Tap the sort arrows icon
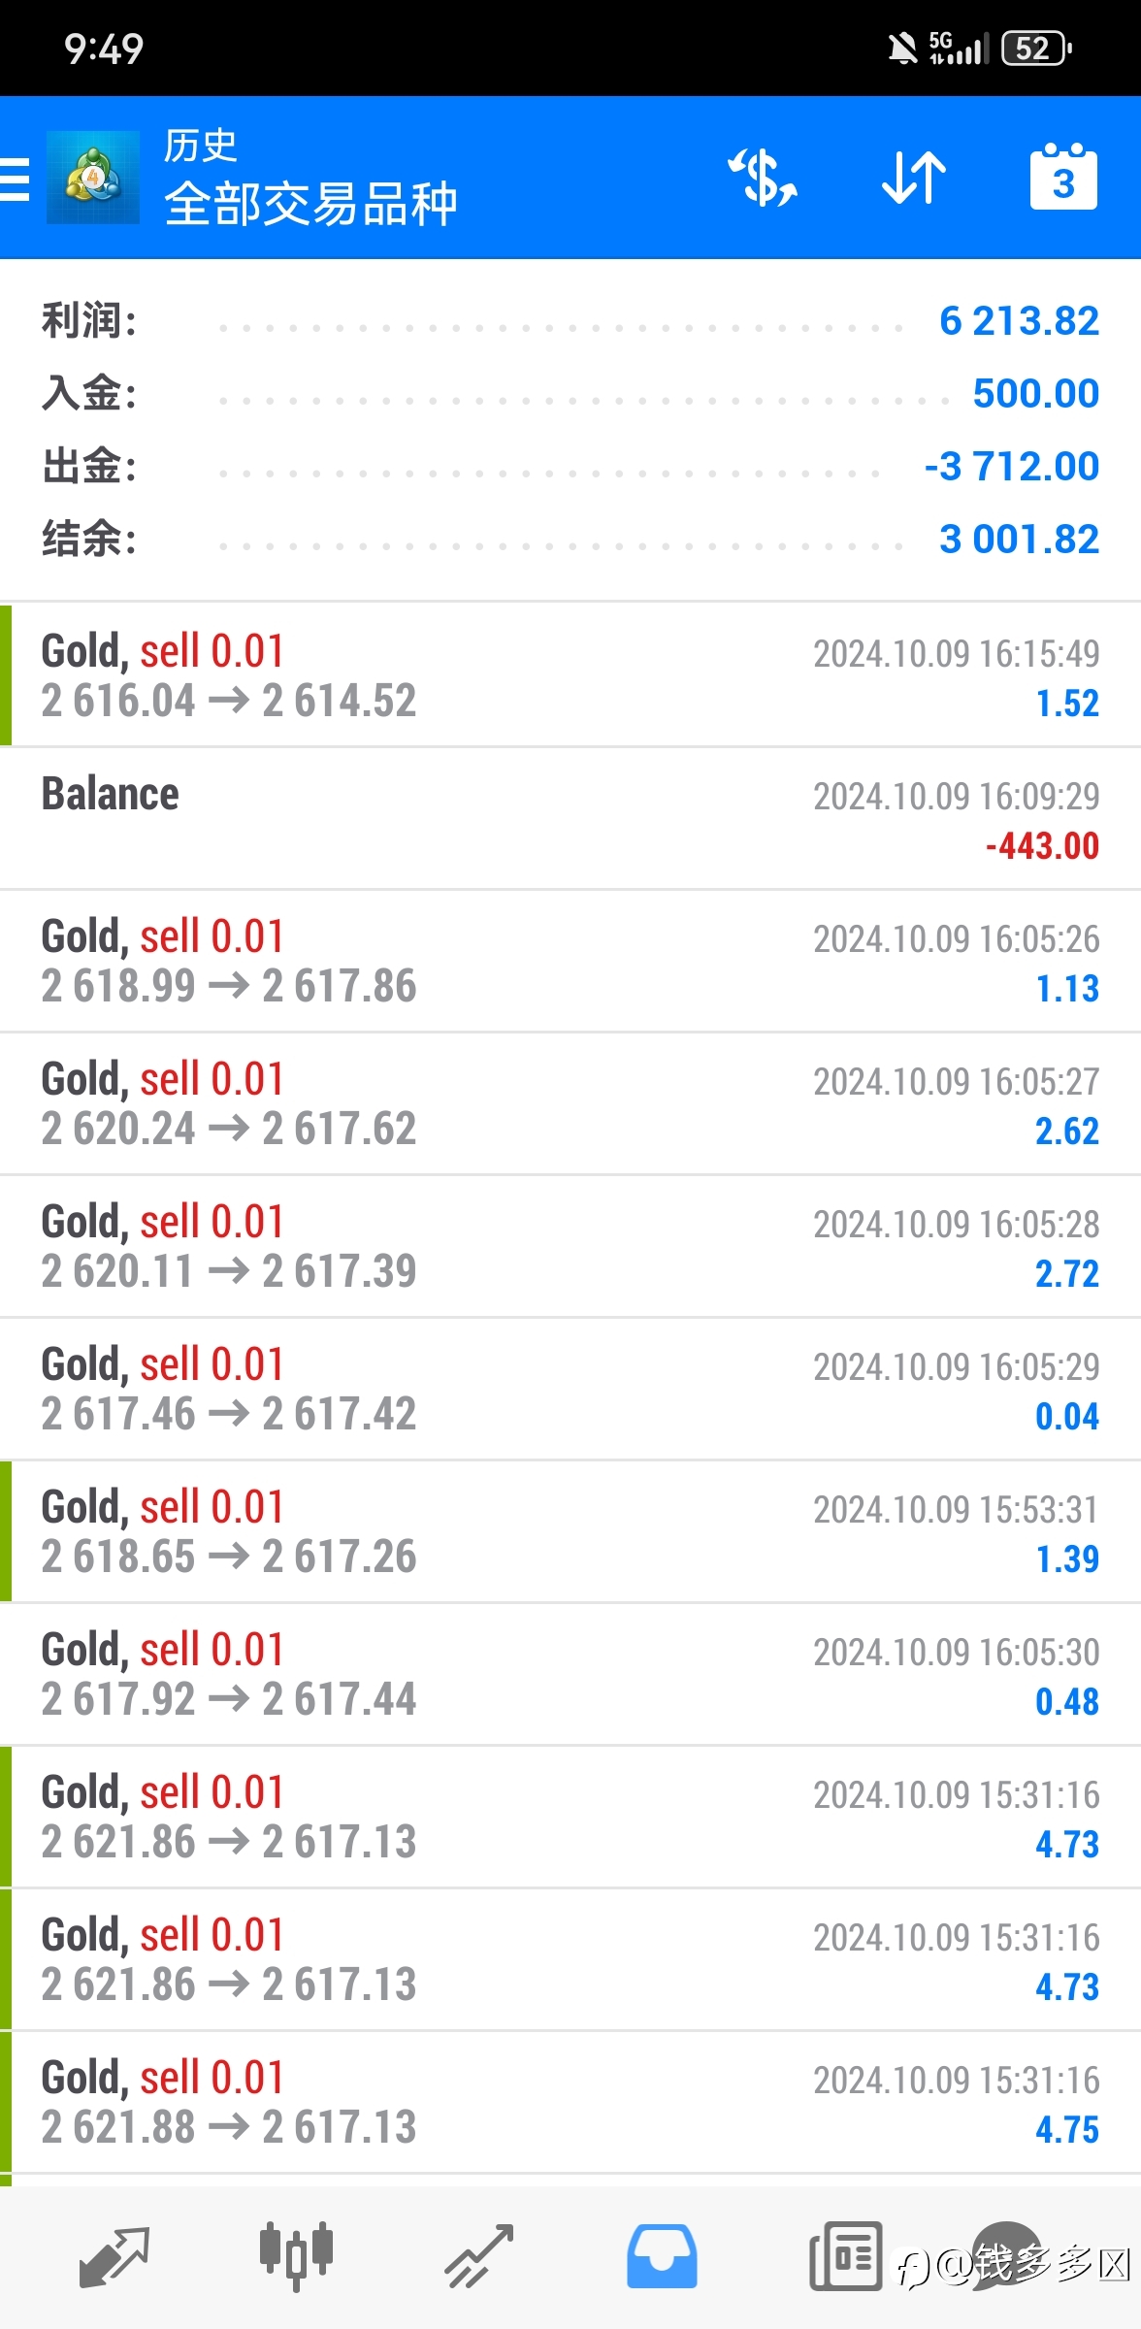 914,178
